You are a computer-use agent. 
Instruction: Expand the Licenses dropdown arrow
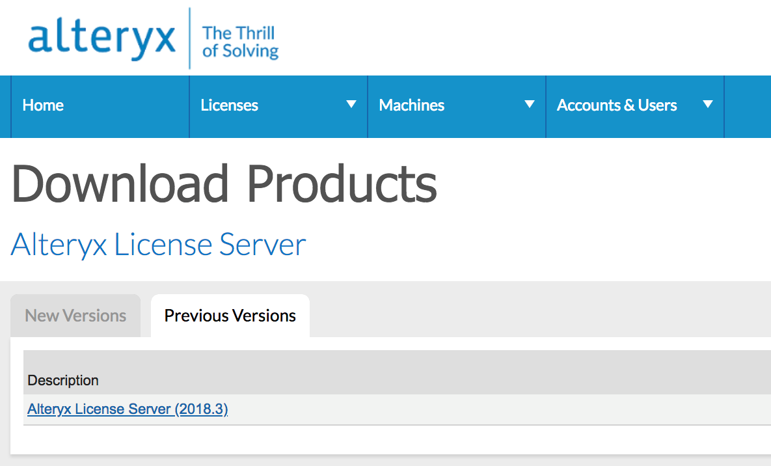point(351,105)
